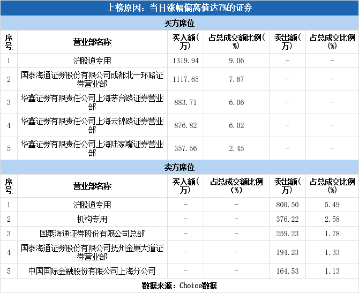Click percentage value 6.06
This screenshot has width=359, height=293.
click(x=236, y=102)
